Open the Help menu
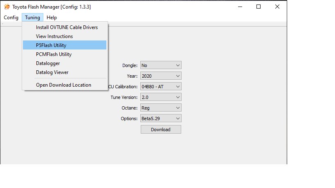This screenshot has width=335, height=188. coord(52,18)
